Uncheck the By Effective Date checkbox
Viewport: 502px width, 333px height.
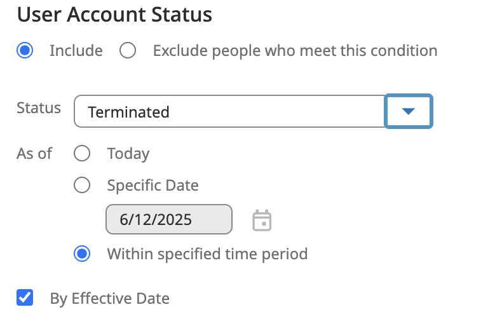(25, 297)
